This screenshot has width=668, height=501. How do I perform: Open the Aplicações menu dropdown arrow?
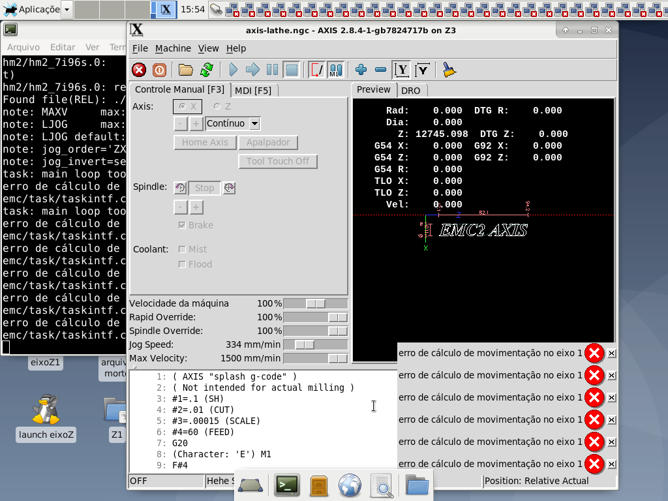coord(67,9)
